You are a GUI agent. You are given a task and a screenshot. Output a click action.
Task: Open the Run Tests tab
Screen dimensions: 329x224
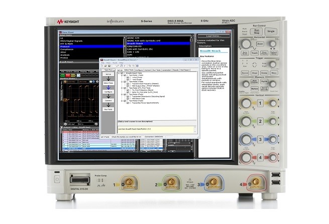[157, 70]
